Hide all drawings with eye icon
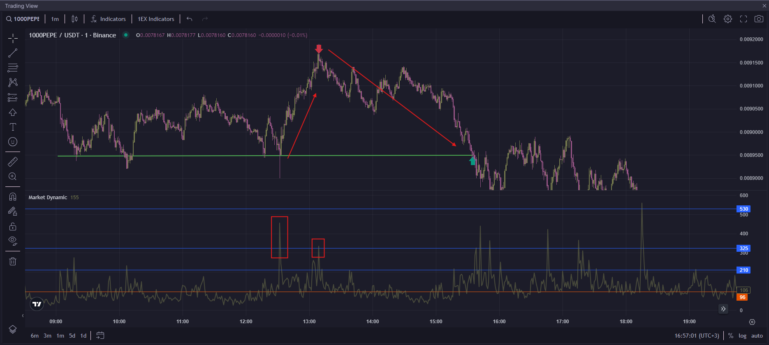The height and width of the screenshot is (345, 769). [13, 241]
